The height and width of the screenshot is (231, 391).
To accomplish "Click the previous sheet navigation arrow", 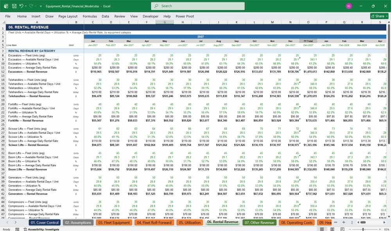I will pos(7,222).
